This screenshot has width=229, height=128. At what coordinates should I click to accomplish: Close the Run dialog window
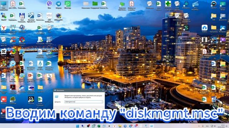point(103,90)
